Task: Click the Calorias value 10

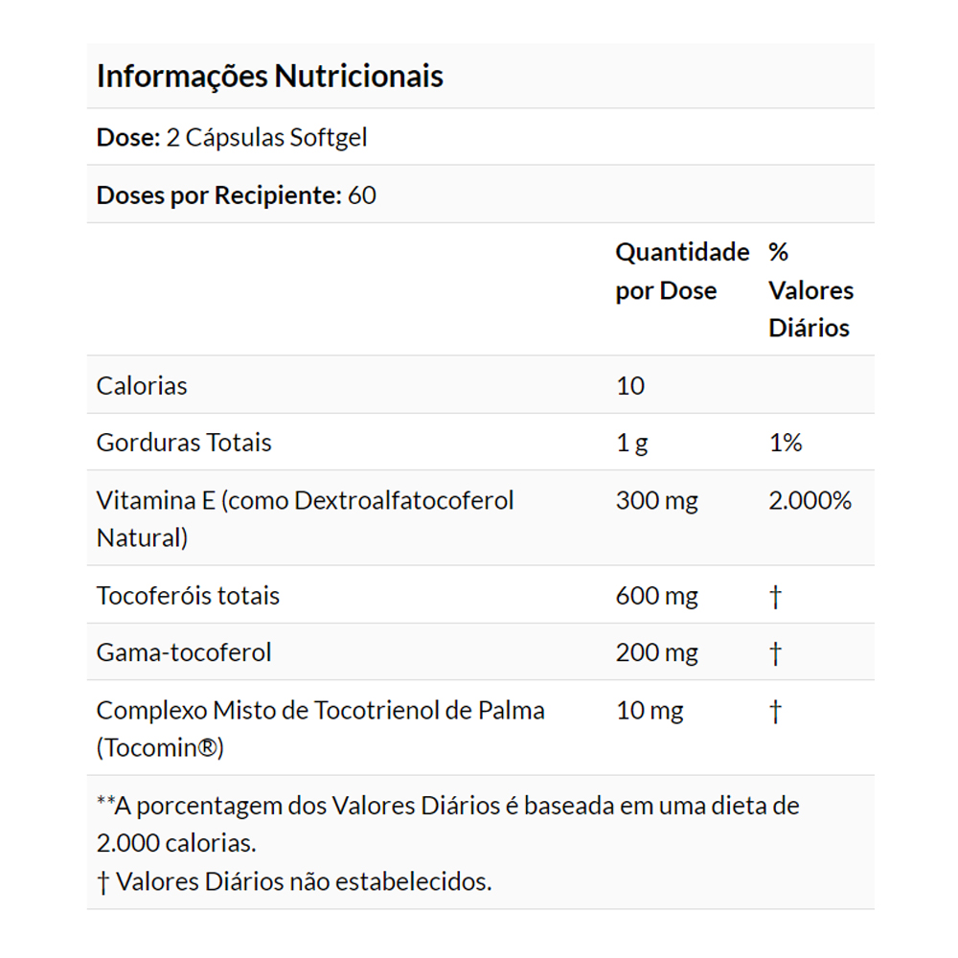Action: click(630, 385)
